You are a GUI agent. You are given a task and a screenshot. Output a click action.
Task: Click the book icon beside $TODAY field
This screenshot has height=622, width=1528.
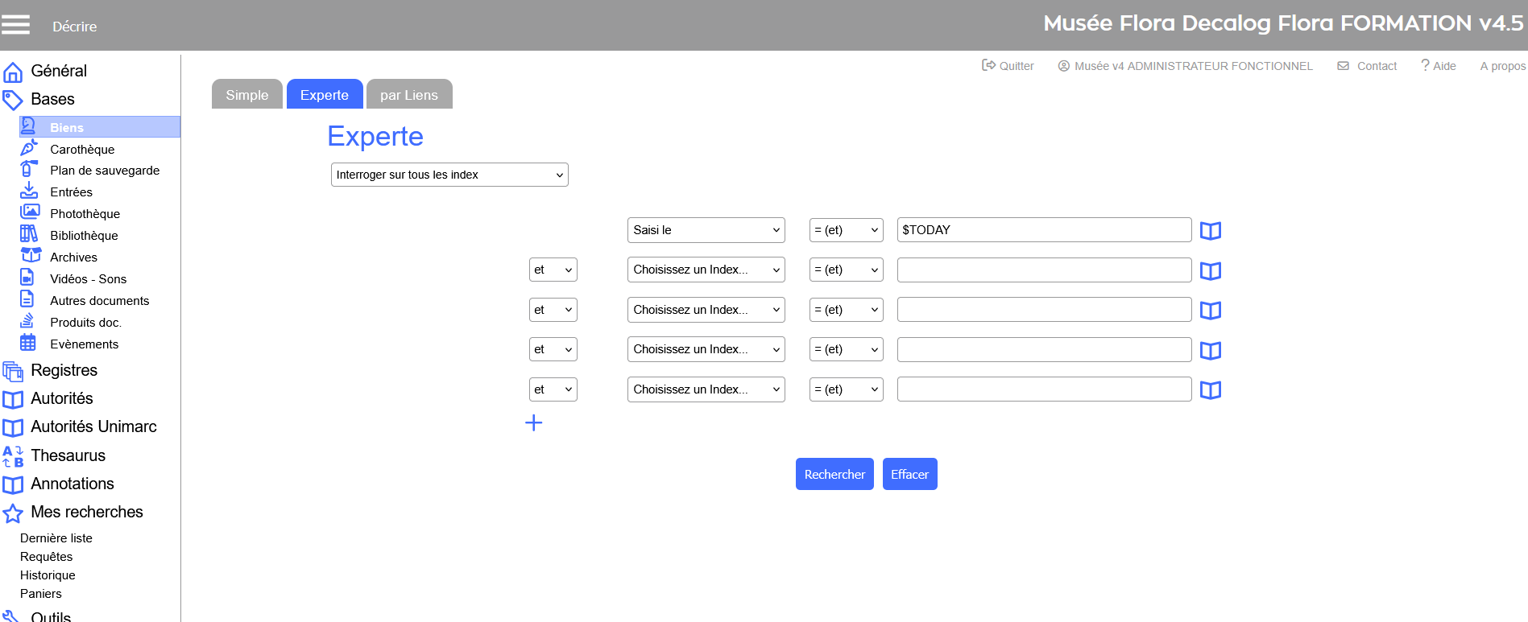1210,231
